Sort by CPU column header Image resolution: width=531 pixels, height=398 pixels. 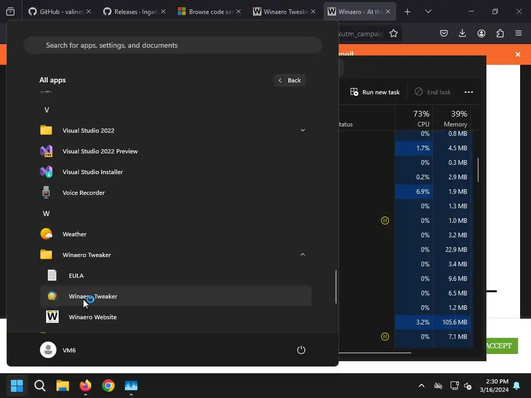pos(414,118)
